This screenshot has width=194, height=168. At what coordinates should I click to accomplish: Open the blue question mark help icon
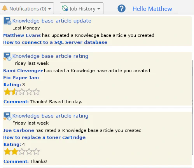(x=121, y=9)
